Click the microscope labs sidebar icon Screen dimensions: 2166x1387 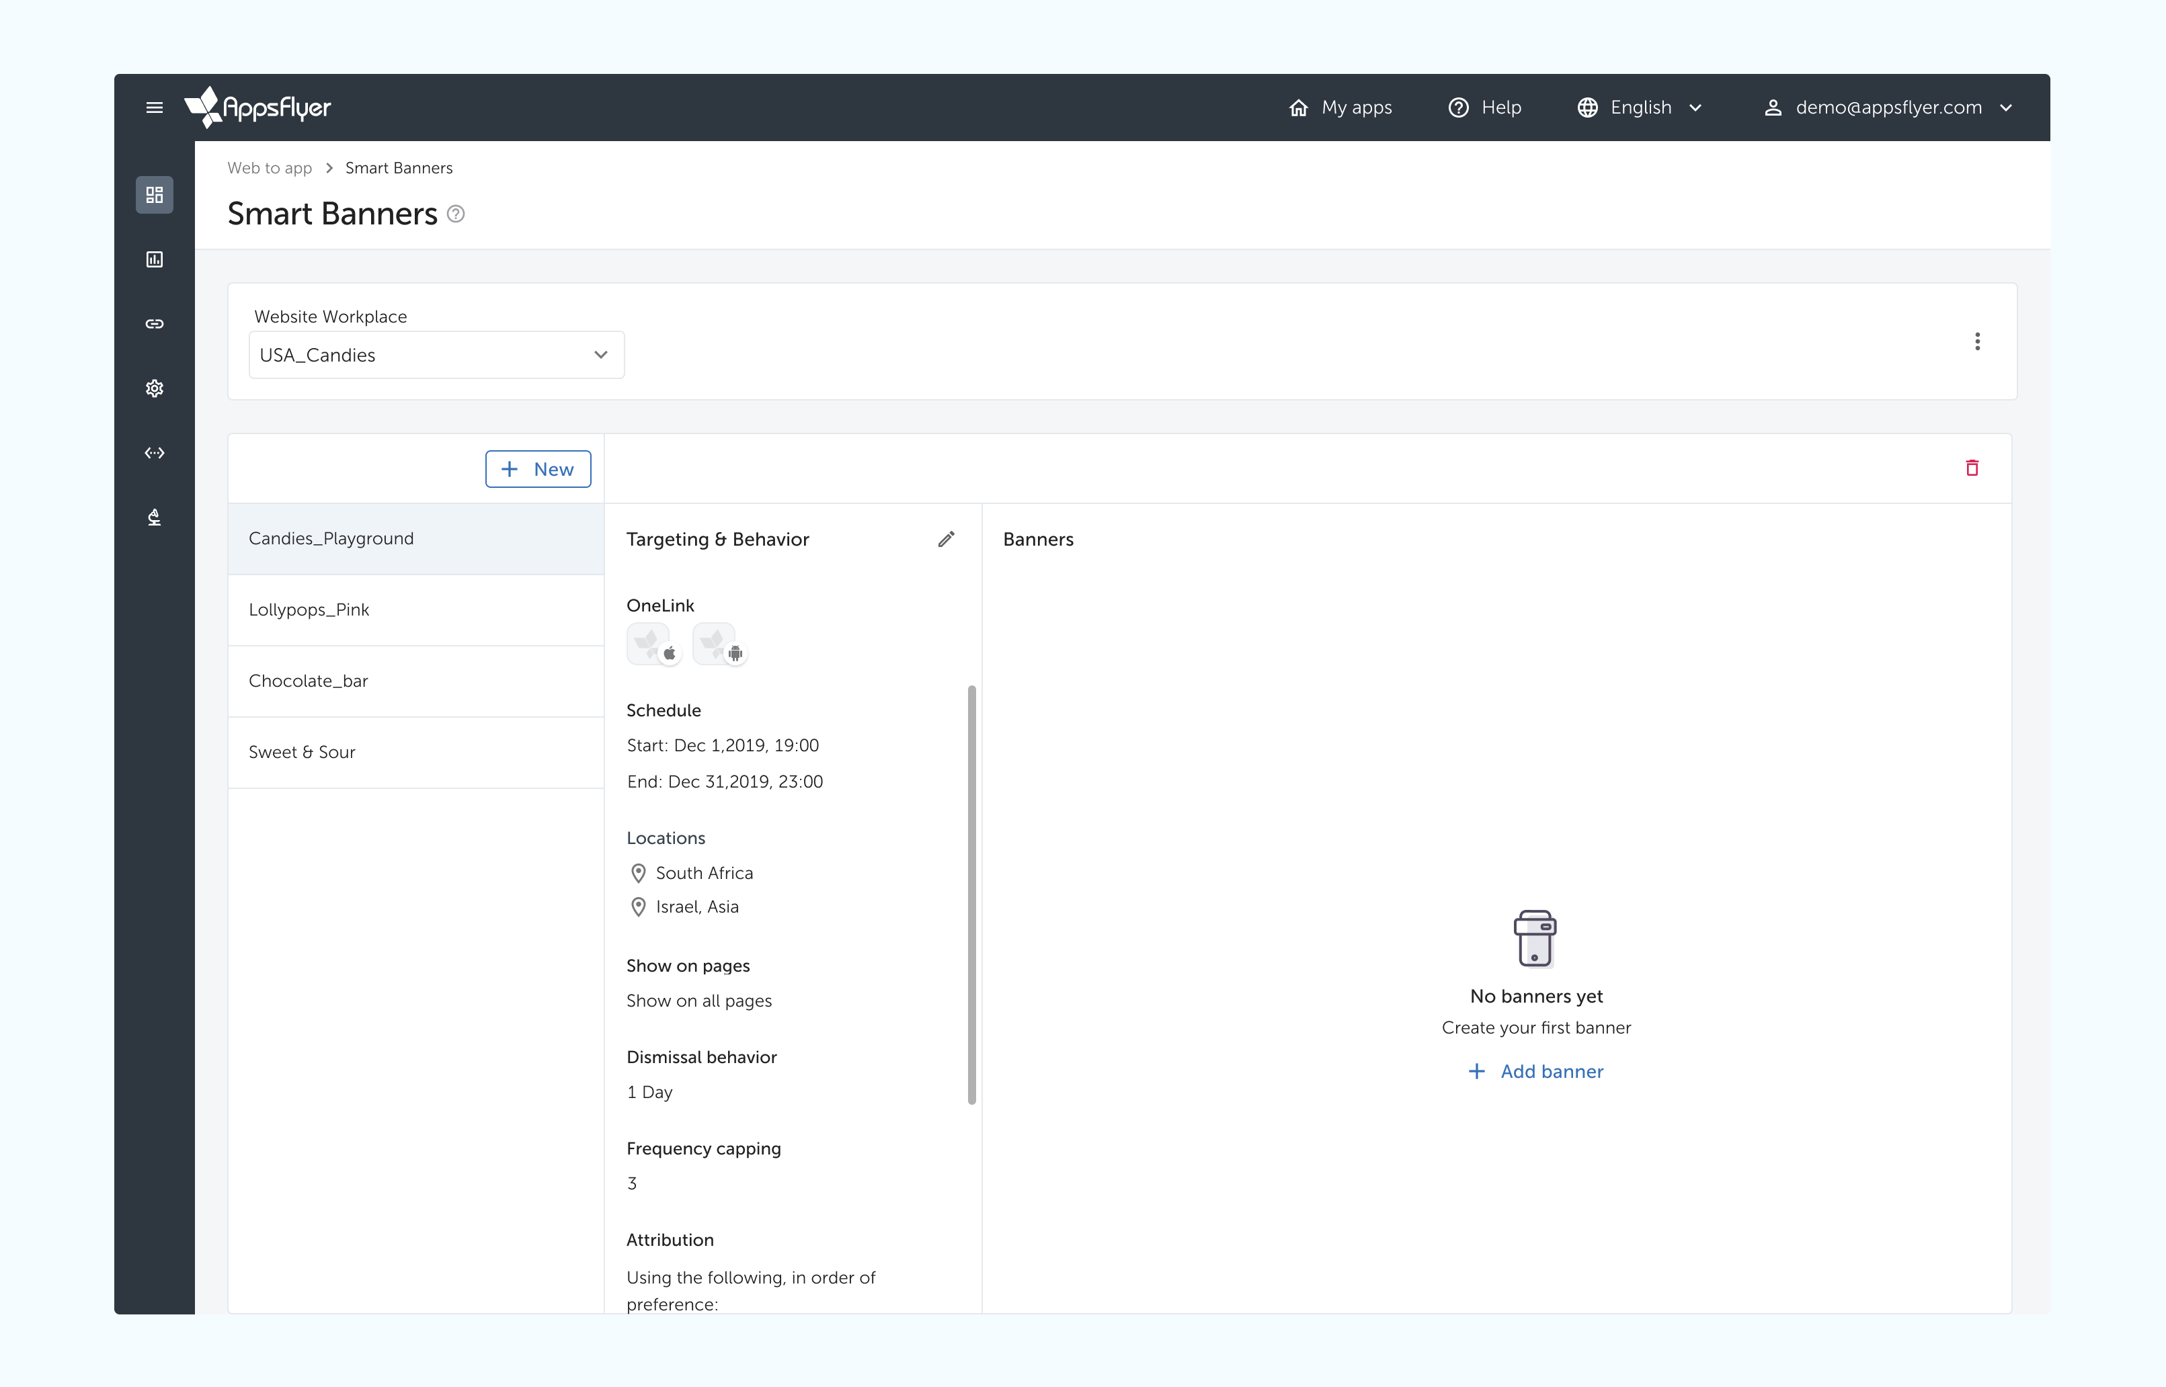click(x=154, y=517)
